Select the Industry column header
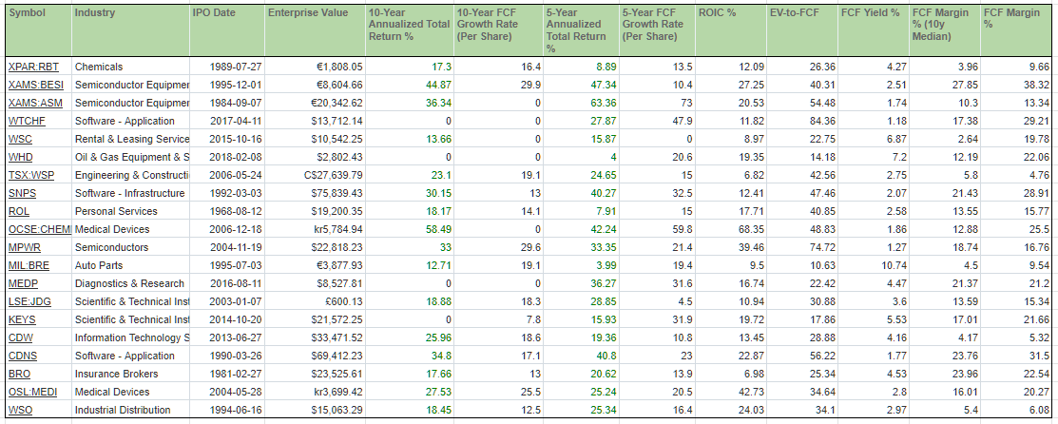The image size is (1058, 424). 130,31
